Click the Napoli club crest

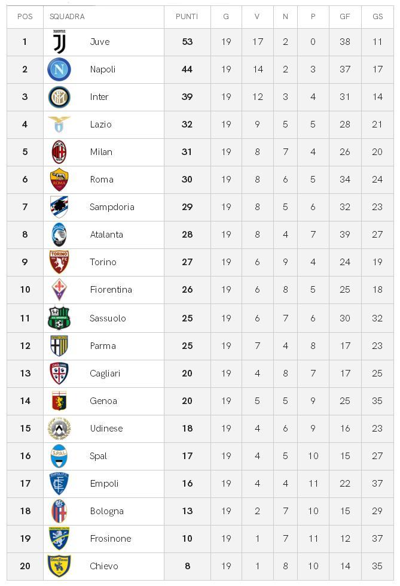[x=59, y=69]
